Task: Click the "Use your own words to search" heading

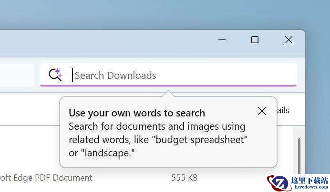Action: click(x=137, y=113)
